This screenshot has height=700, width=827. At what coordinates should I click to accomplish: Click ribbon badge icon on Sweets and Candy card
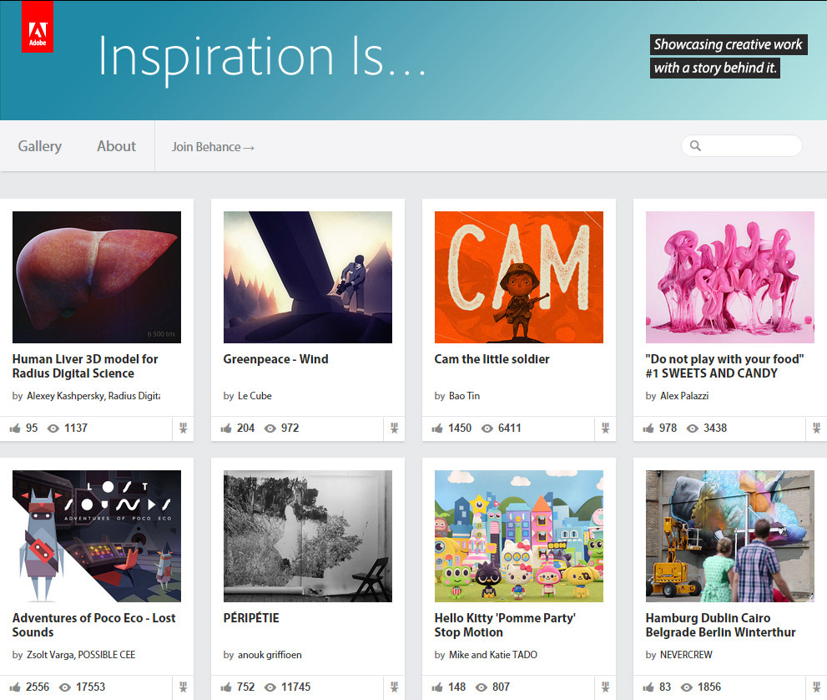(816, 429)
